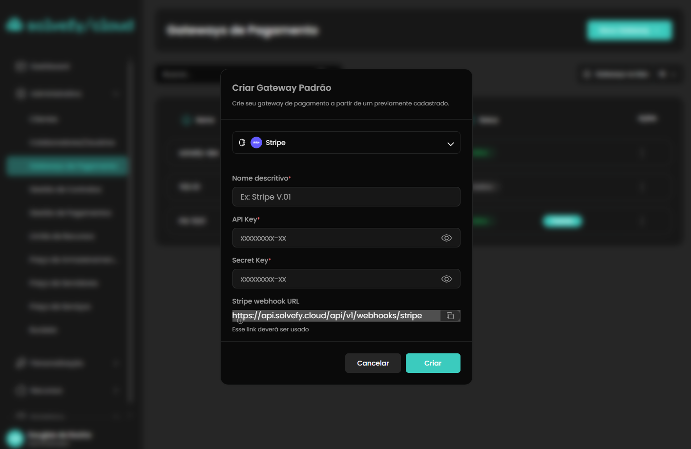
Task: Reveal the Secret Key value
Action: pyautogui.click(x=446, y=279)
